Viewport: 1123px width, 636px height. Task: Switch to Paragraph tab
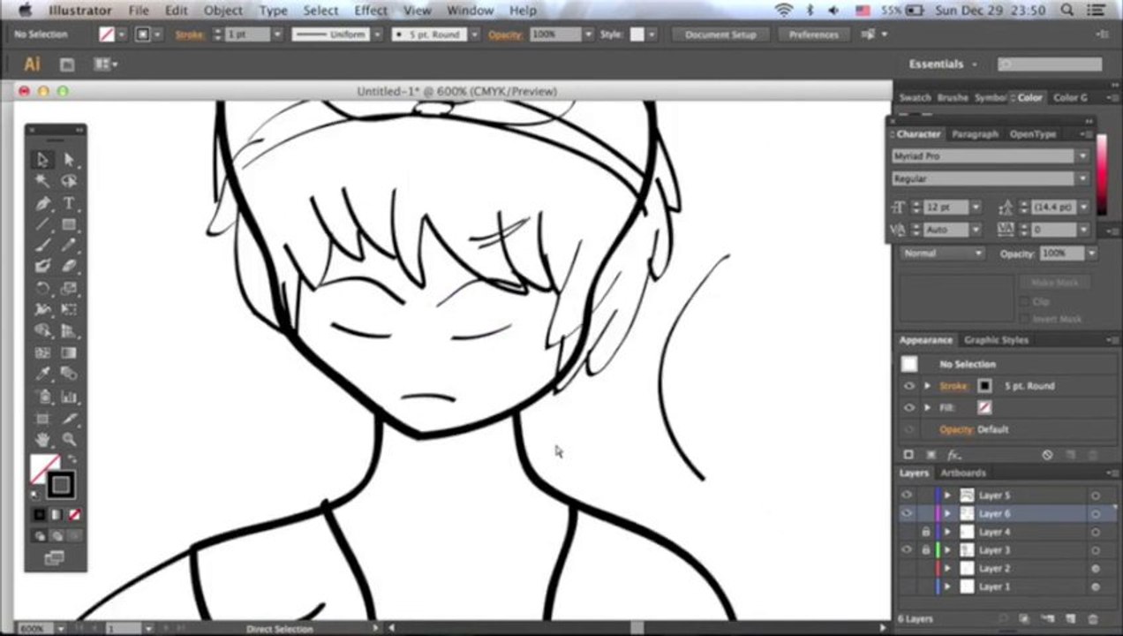pyautogui.click(x=975, y=134)
